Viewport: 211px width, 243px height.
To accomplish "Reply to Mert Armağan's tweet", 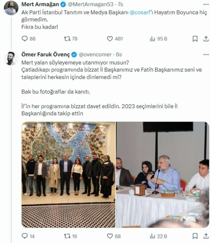I will tap(25, 39).
